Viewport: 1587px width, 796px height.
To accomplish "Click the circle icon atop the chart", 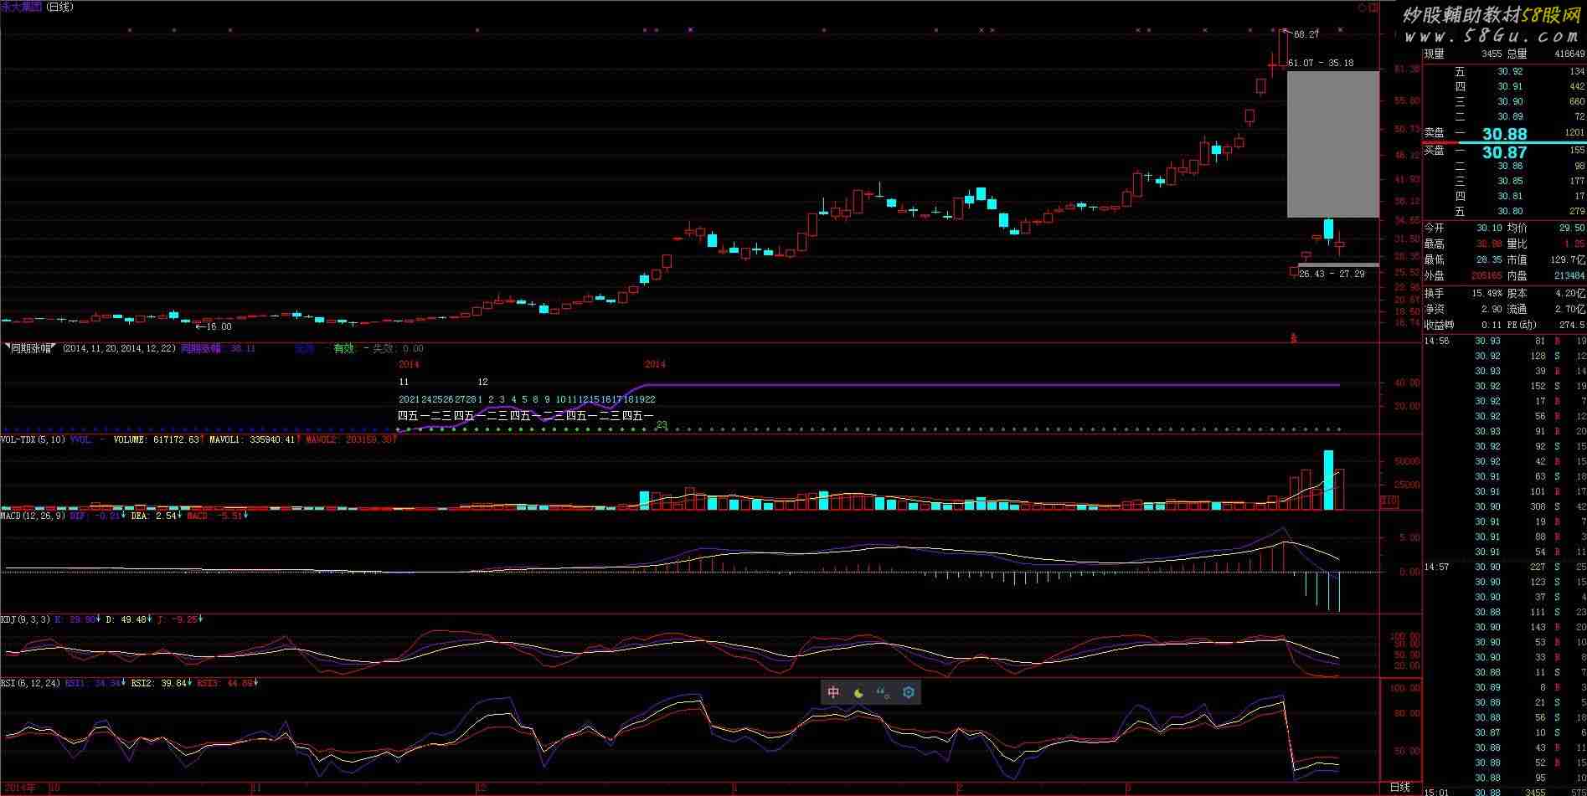I will 1363,8.
